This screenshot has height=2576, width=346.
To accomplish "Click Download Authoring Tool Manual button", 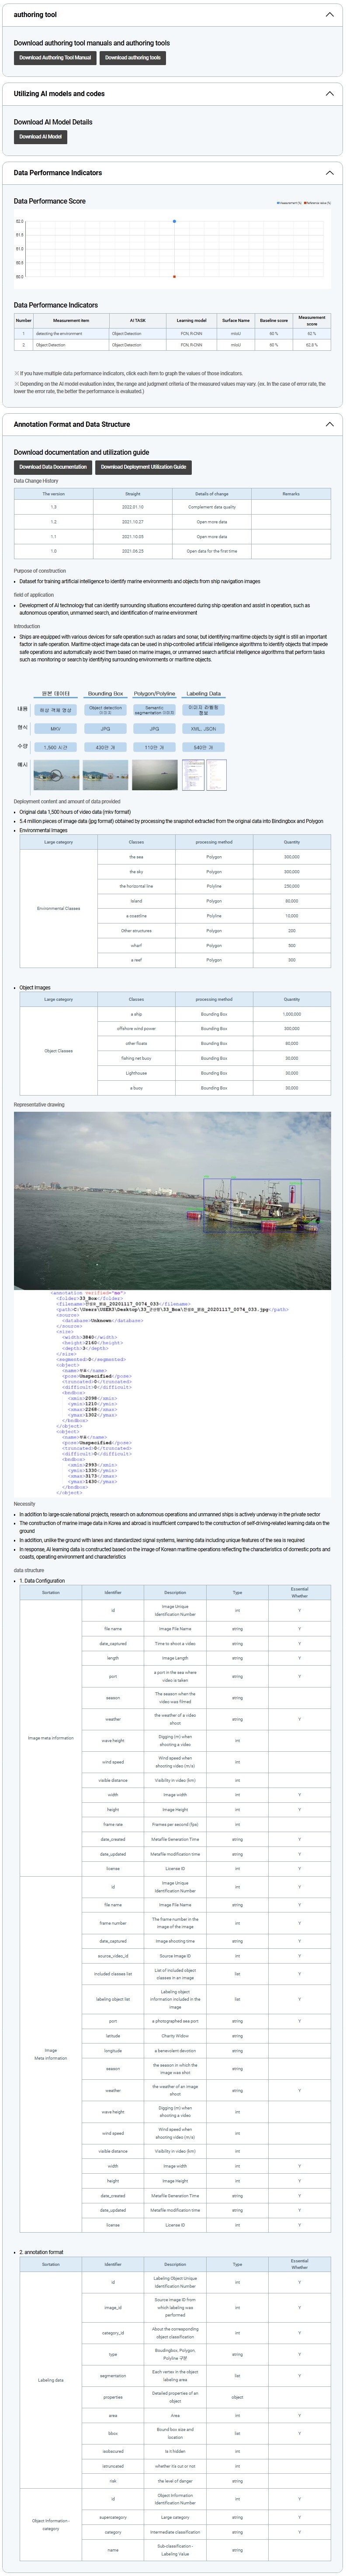I will coord(55,58).
